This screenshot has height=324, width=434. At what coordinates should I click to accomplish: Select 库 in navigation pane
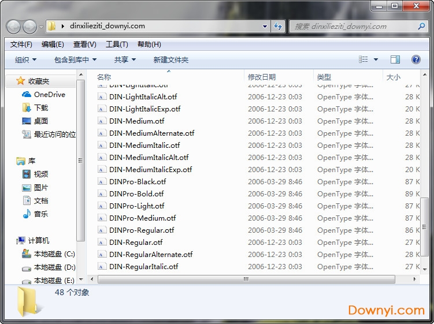tap(32, 161)
